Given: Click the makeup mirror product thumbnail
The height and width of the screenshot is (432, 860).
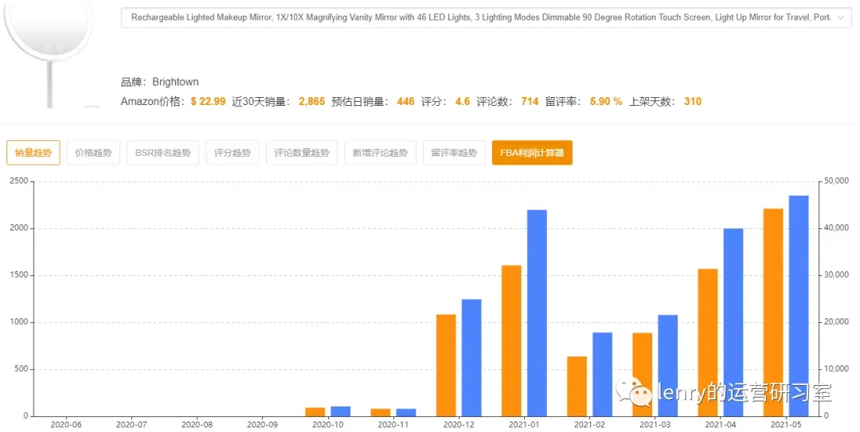Looking at the screenshot, I should click(49, 54).
